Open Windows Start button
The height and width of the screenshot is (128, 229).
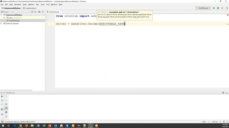(x=3, y=126)
